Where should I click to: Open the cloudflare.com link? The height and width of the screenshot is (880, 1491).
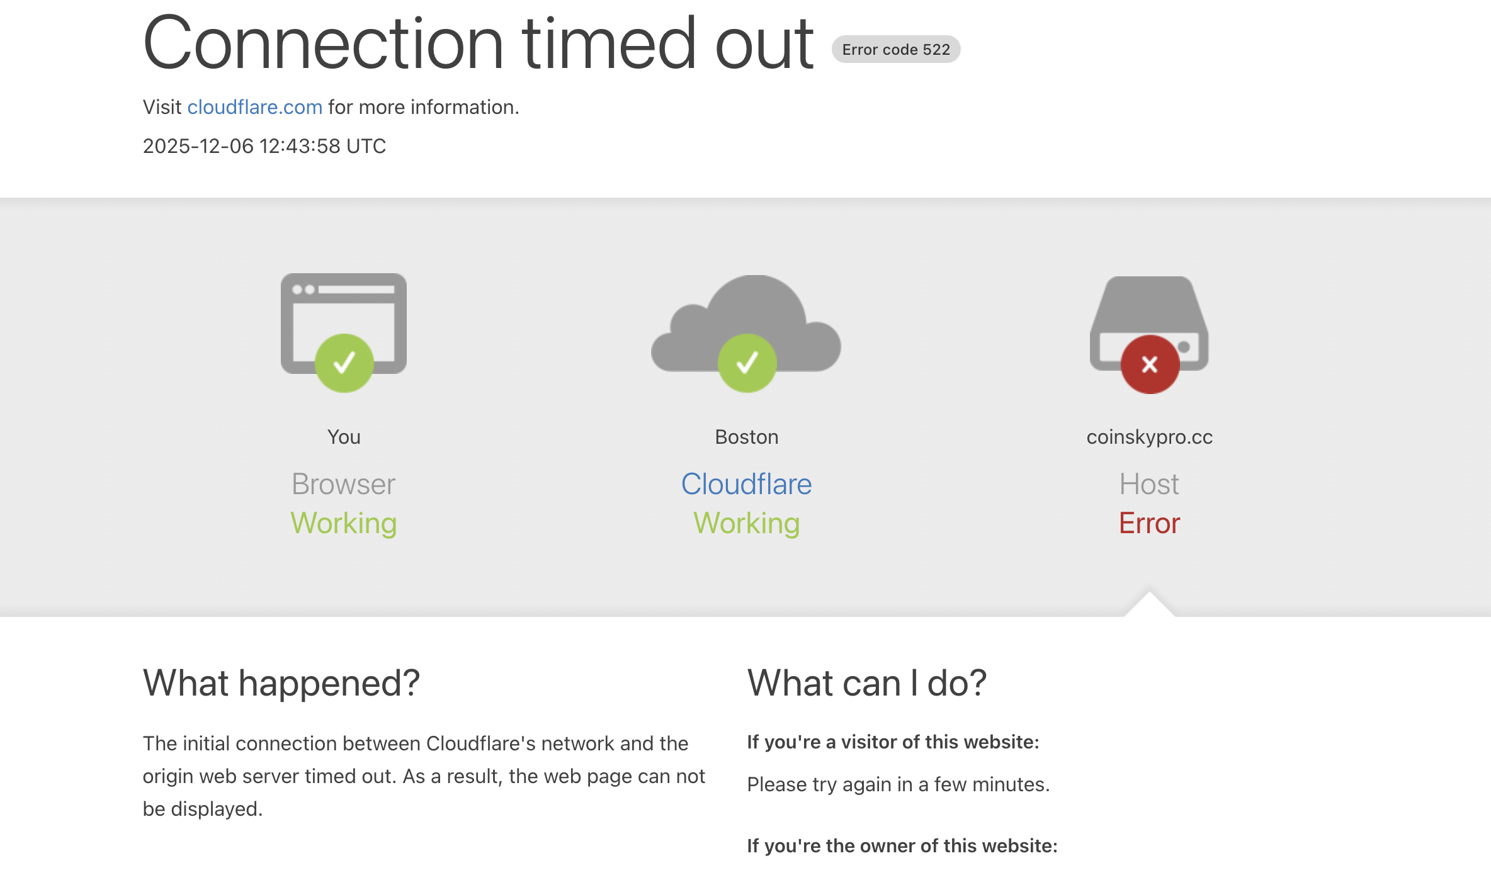point(255,107)
